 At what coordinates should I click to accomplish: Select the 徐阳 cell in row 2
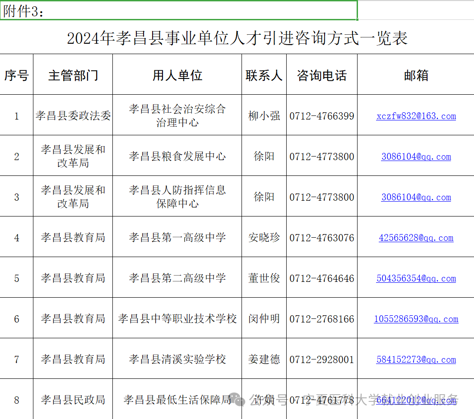[x=264, y=156]
